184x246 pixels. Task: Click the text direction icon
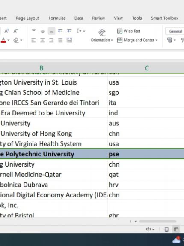79,31
